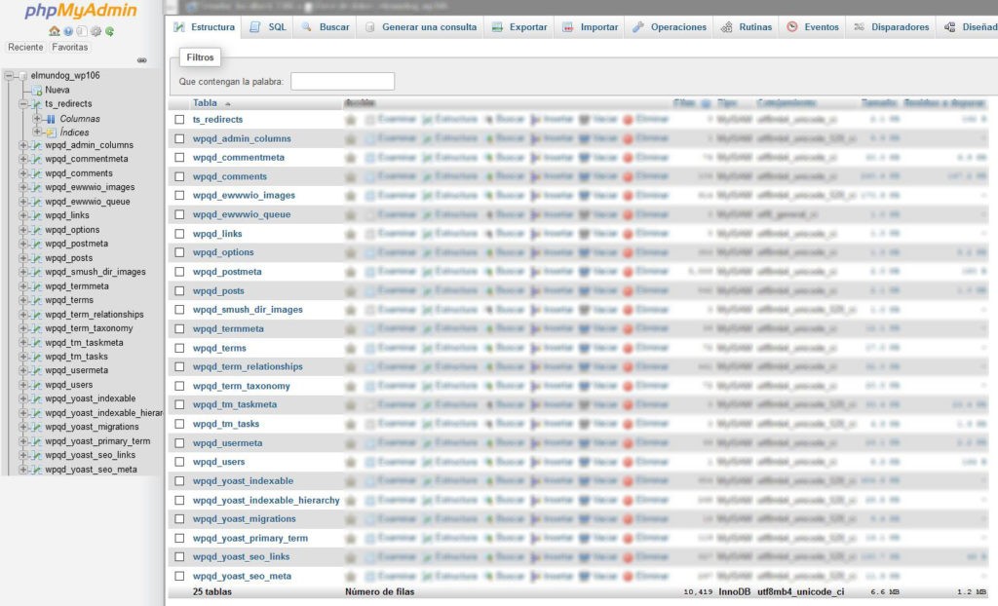Add wpqd_links to favorites via star

[x=350, y=234]
